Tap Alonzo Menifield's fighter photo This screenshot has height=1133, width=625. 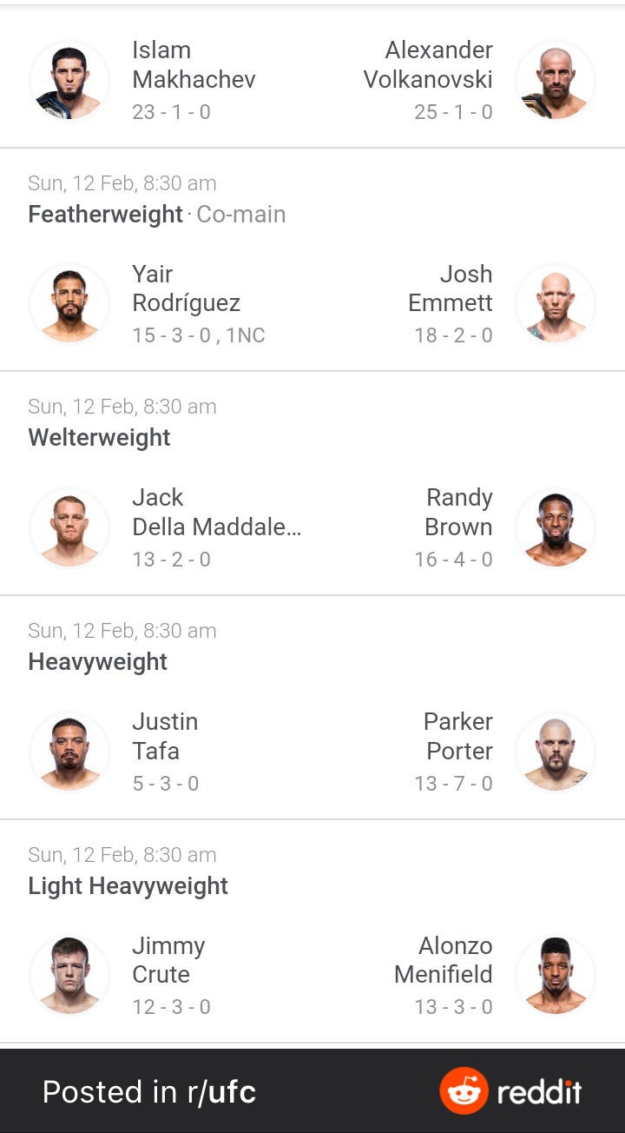556,975
